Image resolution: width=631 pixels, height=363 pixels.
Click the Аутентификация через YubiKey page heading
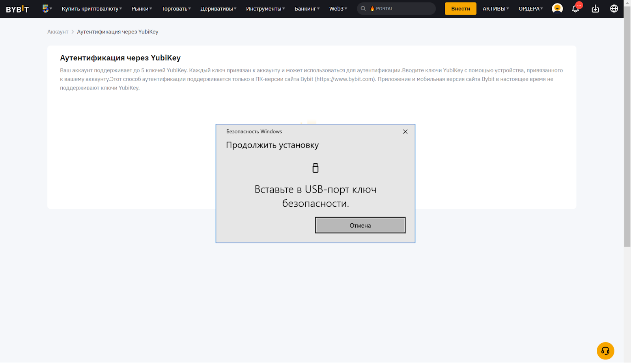pyautogui.click(x=120, y=58)
